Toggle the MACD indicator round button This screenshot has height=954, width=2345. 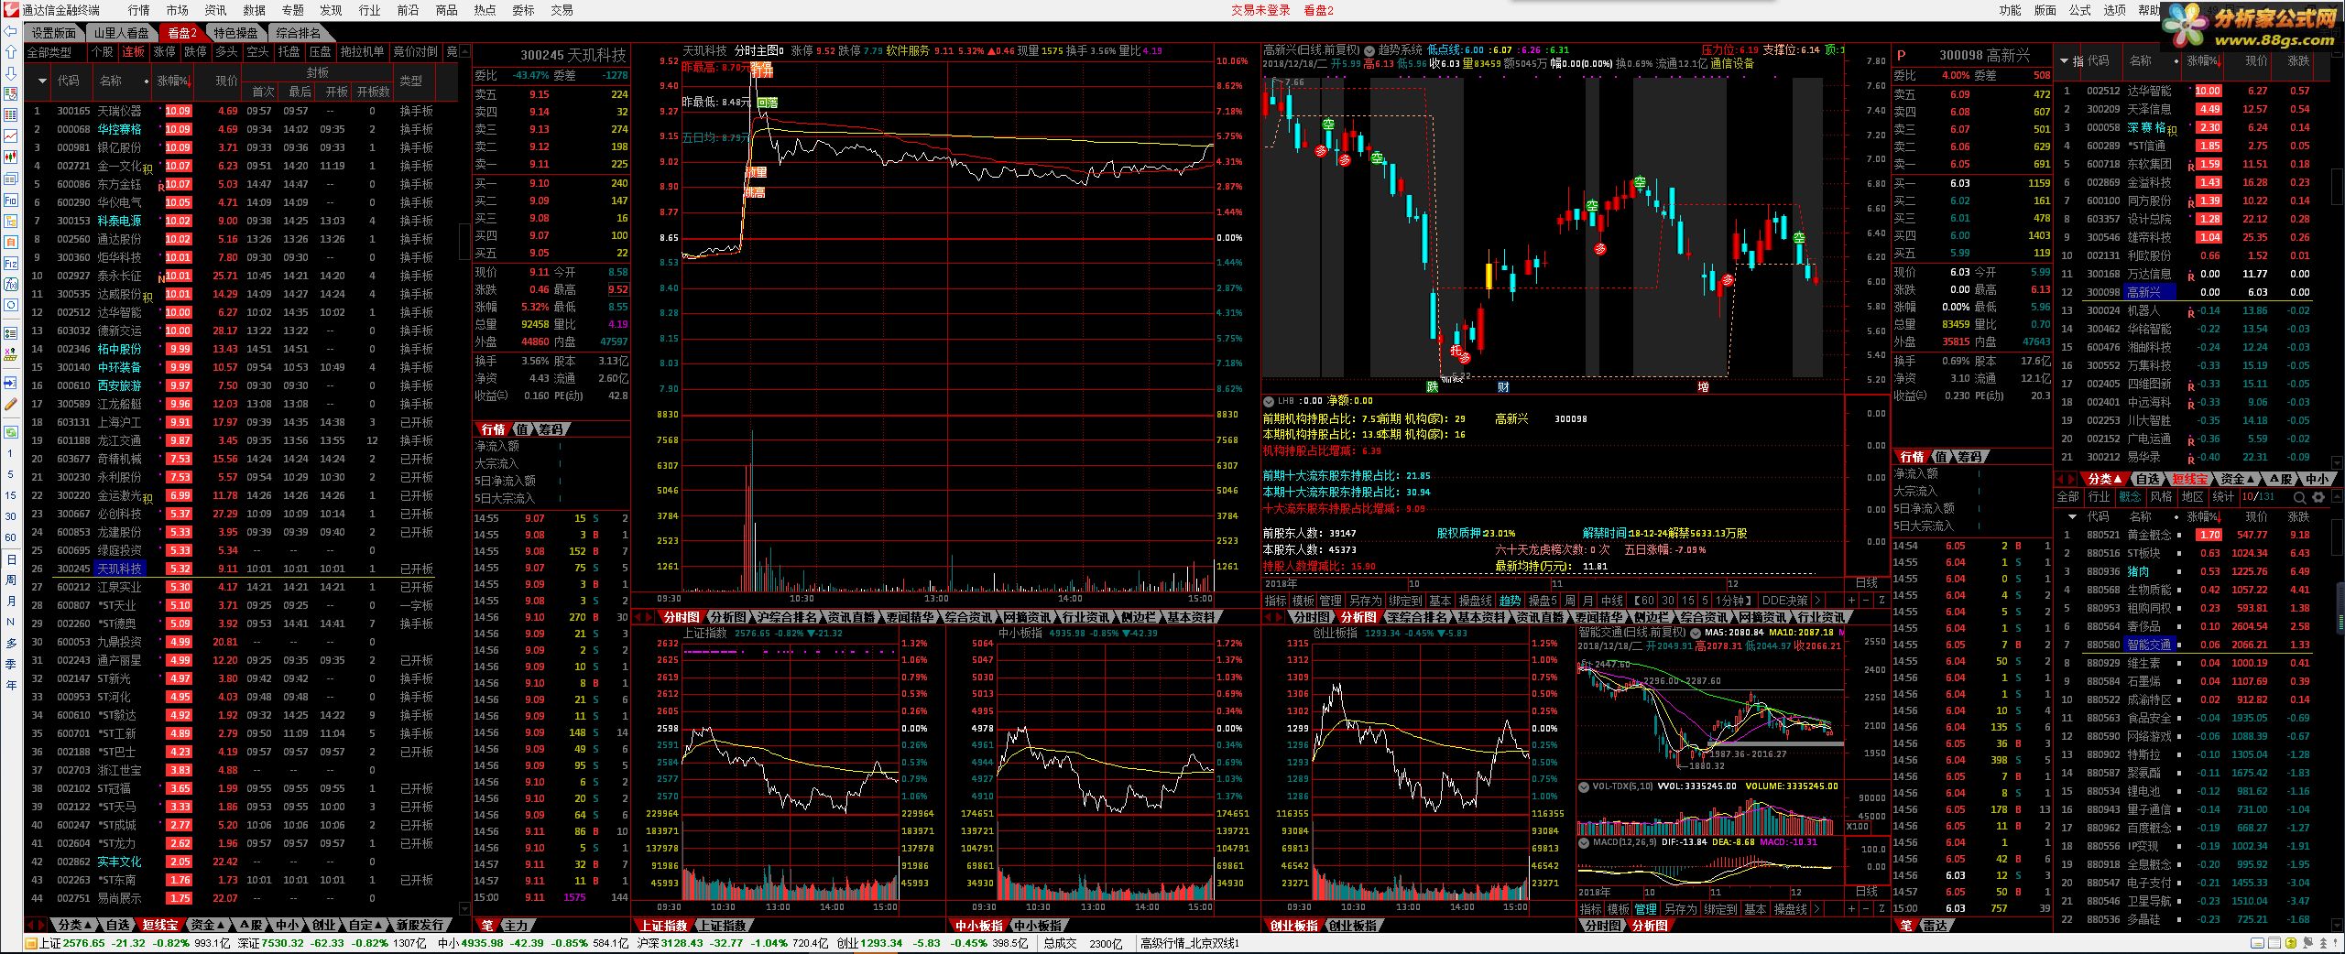point(1584,842)
